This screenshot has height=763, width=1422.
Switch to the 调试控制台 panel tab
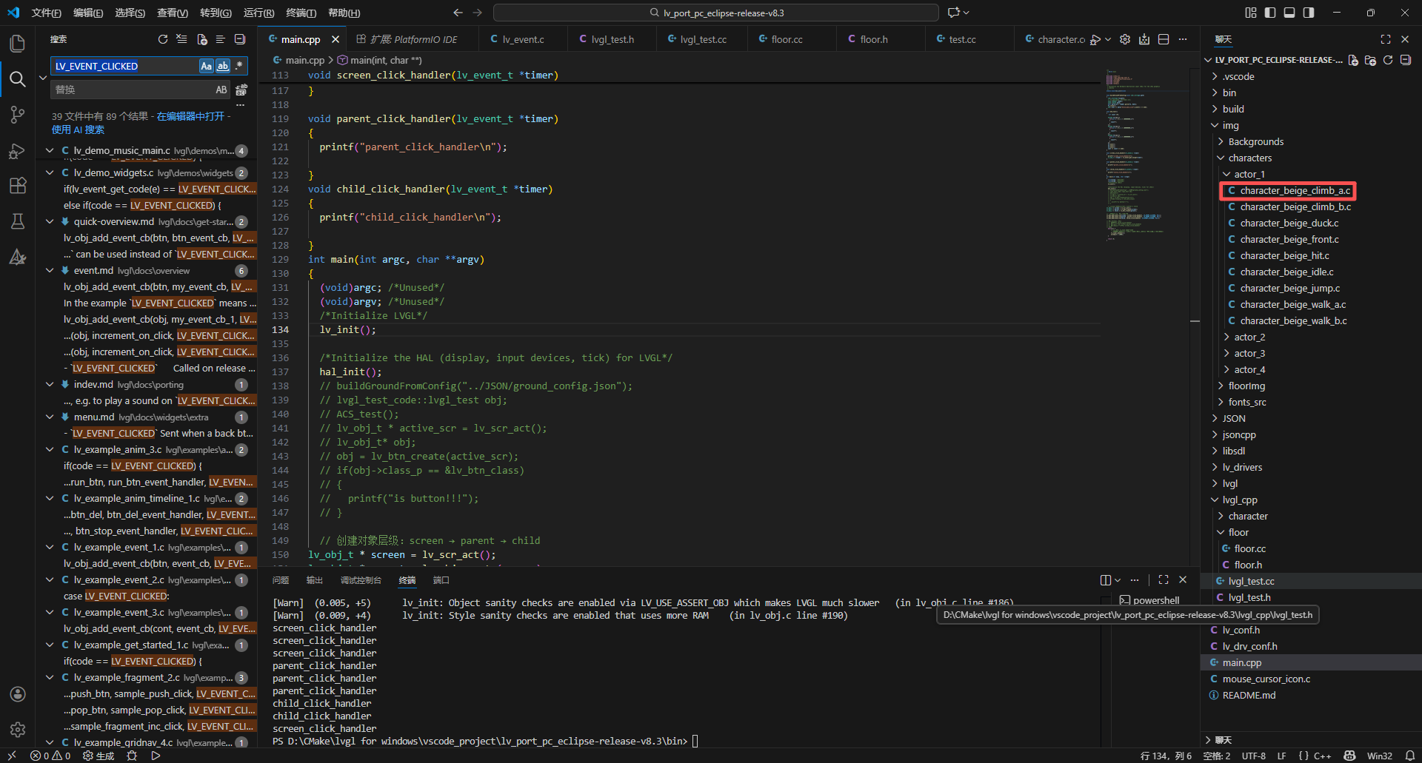[x=361, y=580]
